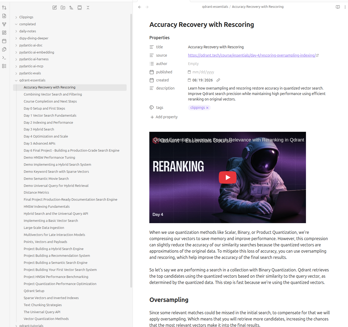Click the description property type icon
The width and height of the screenshot is (348, 327).
(x=151, y=88)
